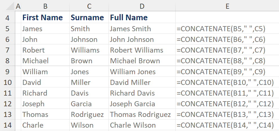The image size is (279, 131).
Task: Click row header 9
Action: pos(7,72)
